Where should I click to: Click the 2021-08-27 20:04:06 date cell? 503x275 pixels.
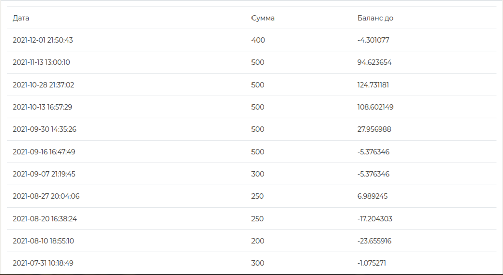click(46, 196)
